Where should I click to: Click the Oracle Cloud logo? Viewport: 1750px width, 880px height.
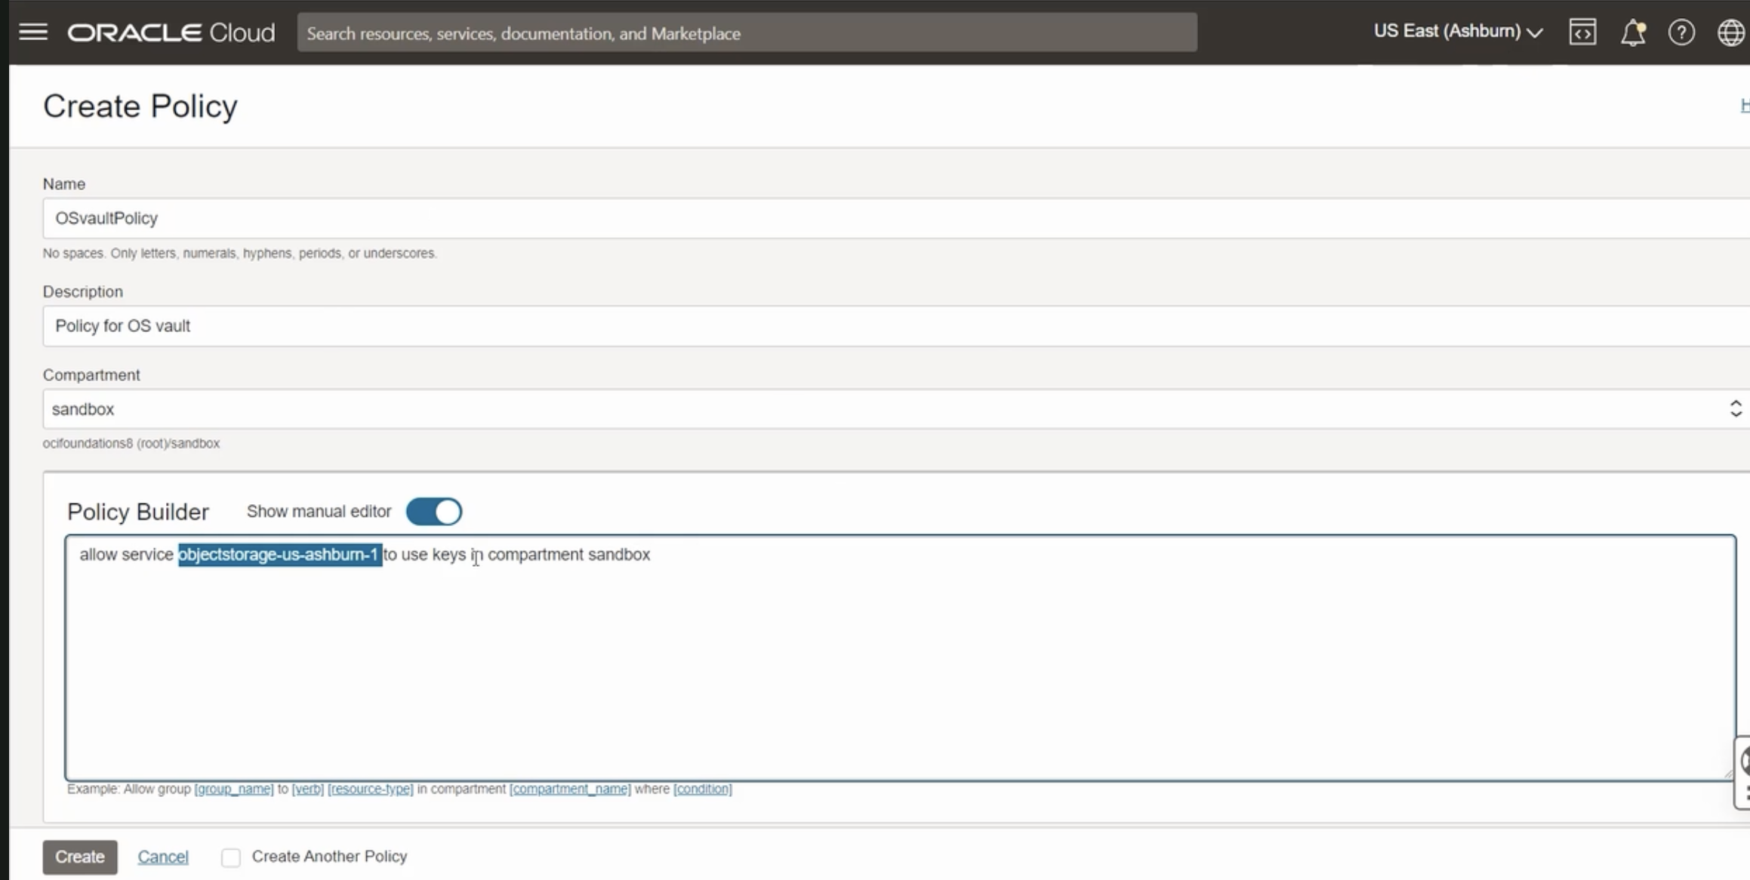click(171, 32)
